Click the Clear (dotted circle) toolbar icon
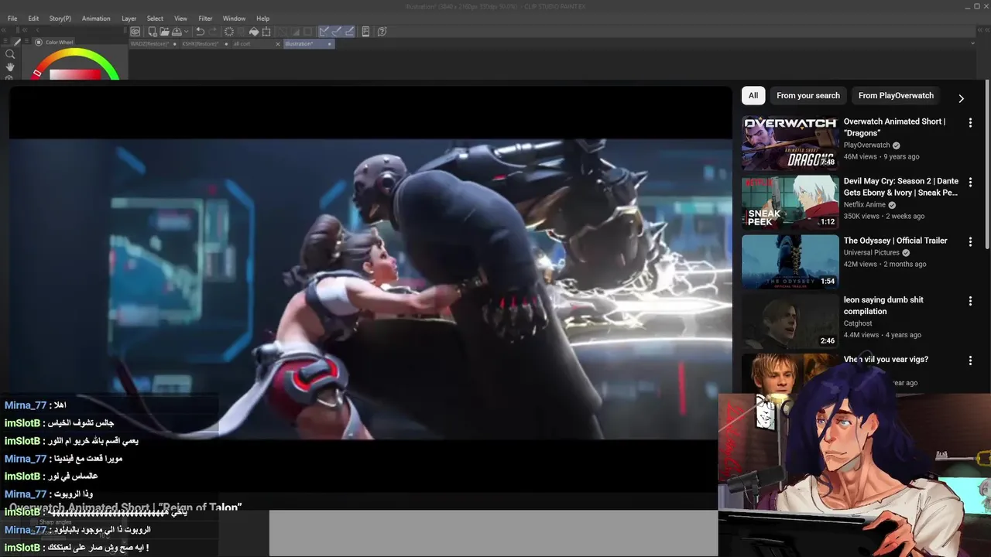 click(x=229, y=32)
